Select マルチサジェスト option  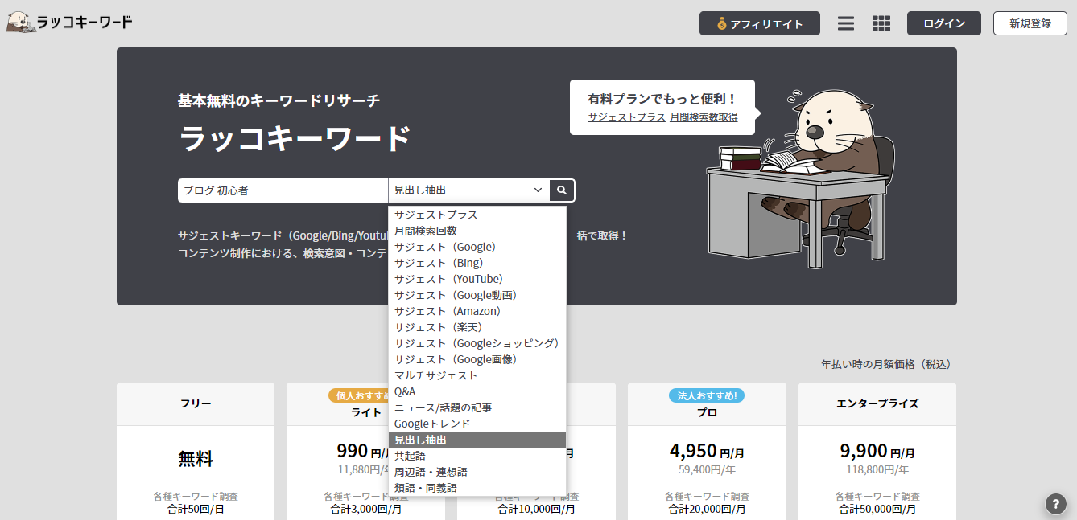pos(477,375)
